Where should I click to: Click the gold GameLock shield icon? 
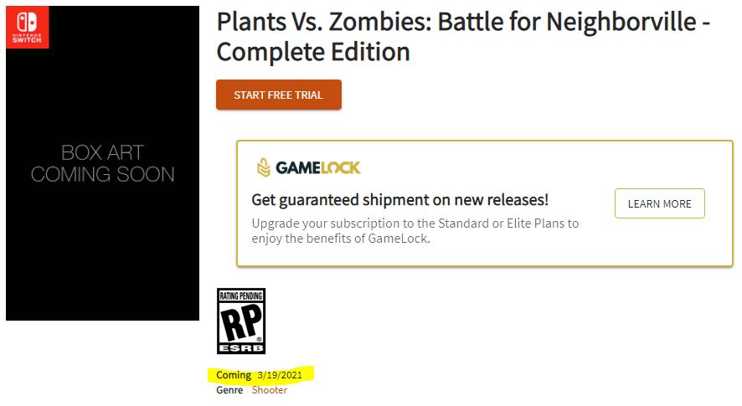(263, 167)
